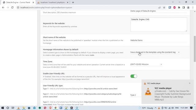196x110 pixels.
Task: Open the Mail app taskbar icon
Action: (x=34, y=108)
